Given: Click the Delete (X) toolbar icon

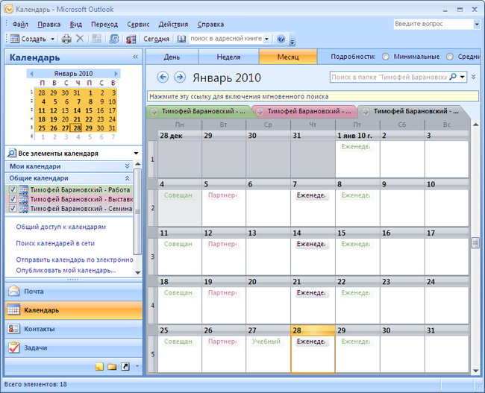Looking at the screenshot, I should coord(80,39).
